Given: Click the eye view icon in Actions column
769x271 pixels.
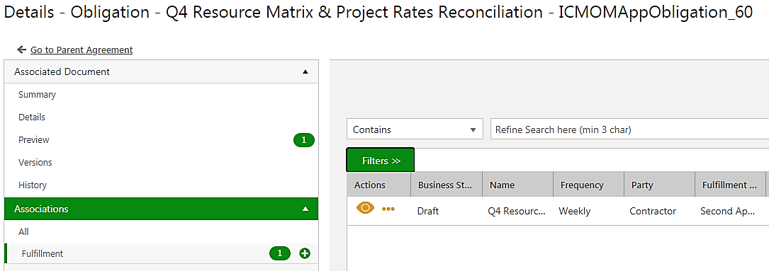Looking at the screenshot, I should [365, 208].
